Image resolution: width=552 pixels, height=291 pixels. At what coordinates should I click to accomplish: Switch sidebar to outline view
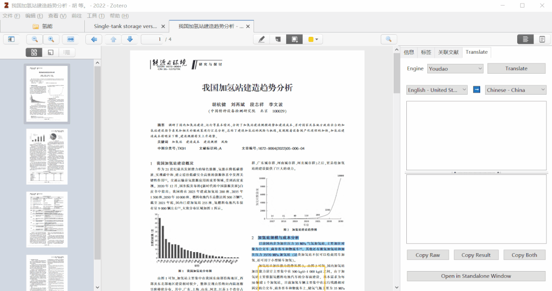[66, 53]
